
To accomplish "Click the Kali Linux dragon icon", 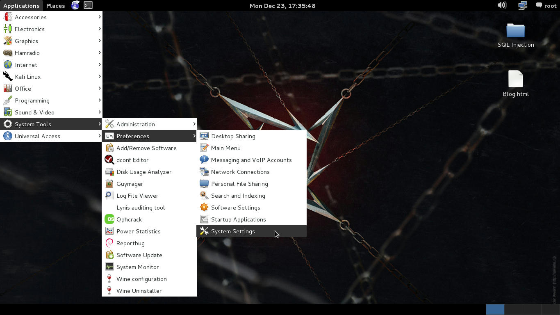I will tap(8, 77).
